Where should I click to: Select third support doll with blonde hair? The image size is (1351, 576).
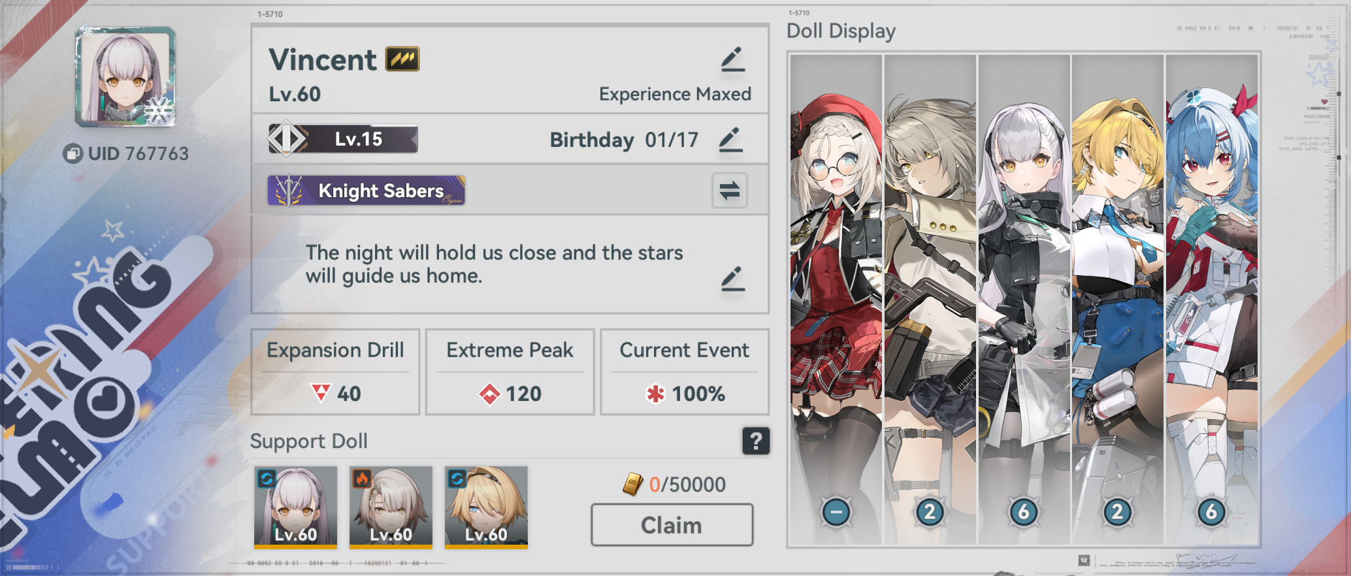tap(486, 507)
